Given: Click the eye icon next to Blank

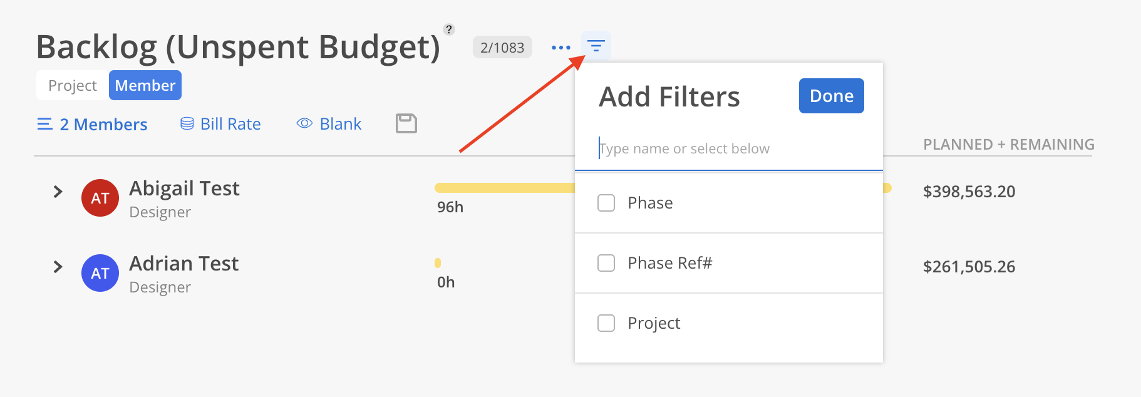Looking at the screenshot, I should [x=304, y=123].
